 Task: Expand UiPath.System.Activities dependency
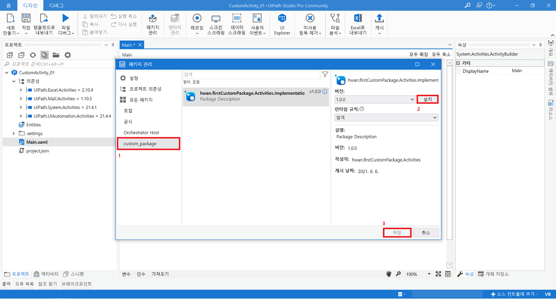coord(21,107)
